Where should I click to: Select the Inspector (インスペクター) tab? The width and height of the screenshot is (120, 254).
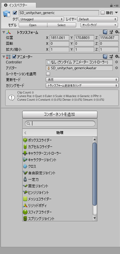(x=18, y=5)
